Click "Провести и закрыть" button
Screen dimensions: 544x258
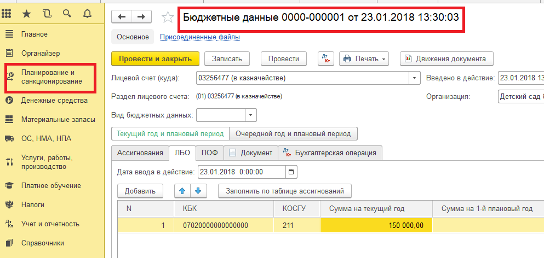(x=155, y=58)
